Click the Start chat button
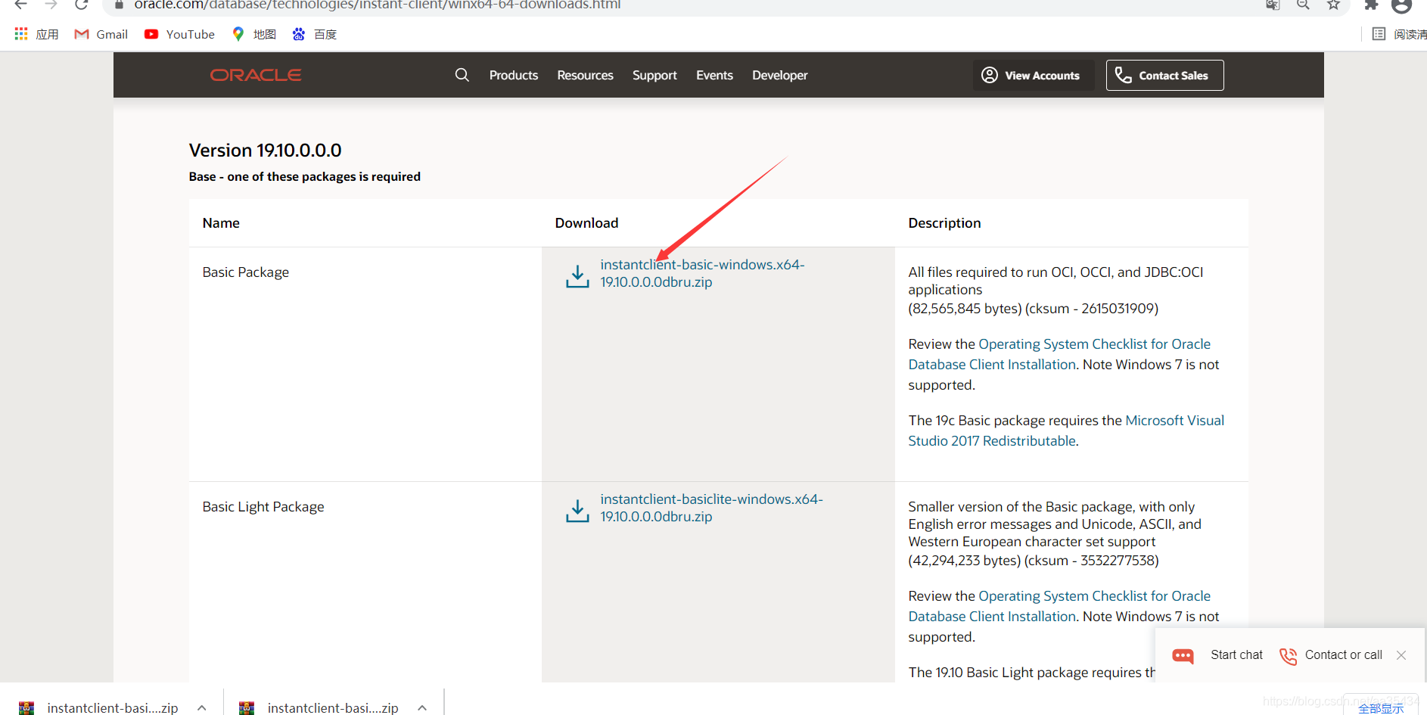 coord(1236,654)
